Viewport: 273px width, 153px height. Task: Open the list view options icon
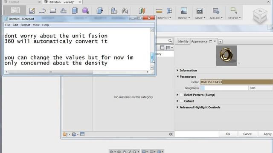pyautogui.click(x=169, y=48)
